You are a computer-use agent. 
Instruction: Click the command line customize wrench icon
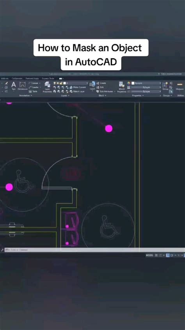pyautogui.click(x=2, y=250)
